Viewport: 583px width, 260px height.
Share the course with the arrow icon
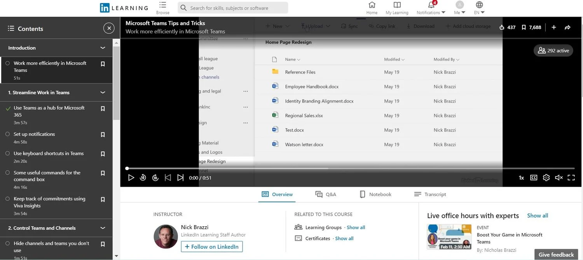567,27
